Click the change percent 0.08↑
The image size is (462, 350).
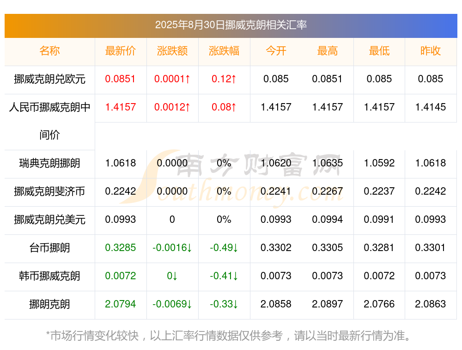coord(224,107)
